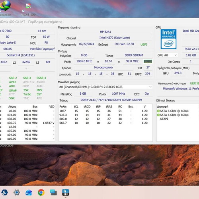
Task: Open Settings gear in the taskbar
Action: click(17, 193)
